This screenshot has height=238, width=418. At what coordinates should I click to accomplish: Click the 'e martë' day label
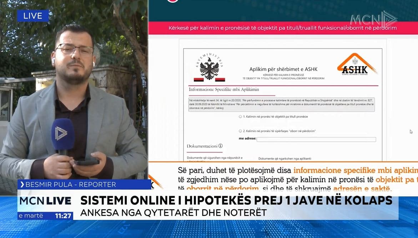click(x=31, y=216)
